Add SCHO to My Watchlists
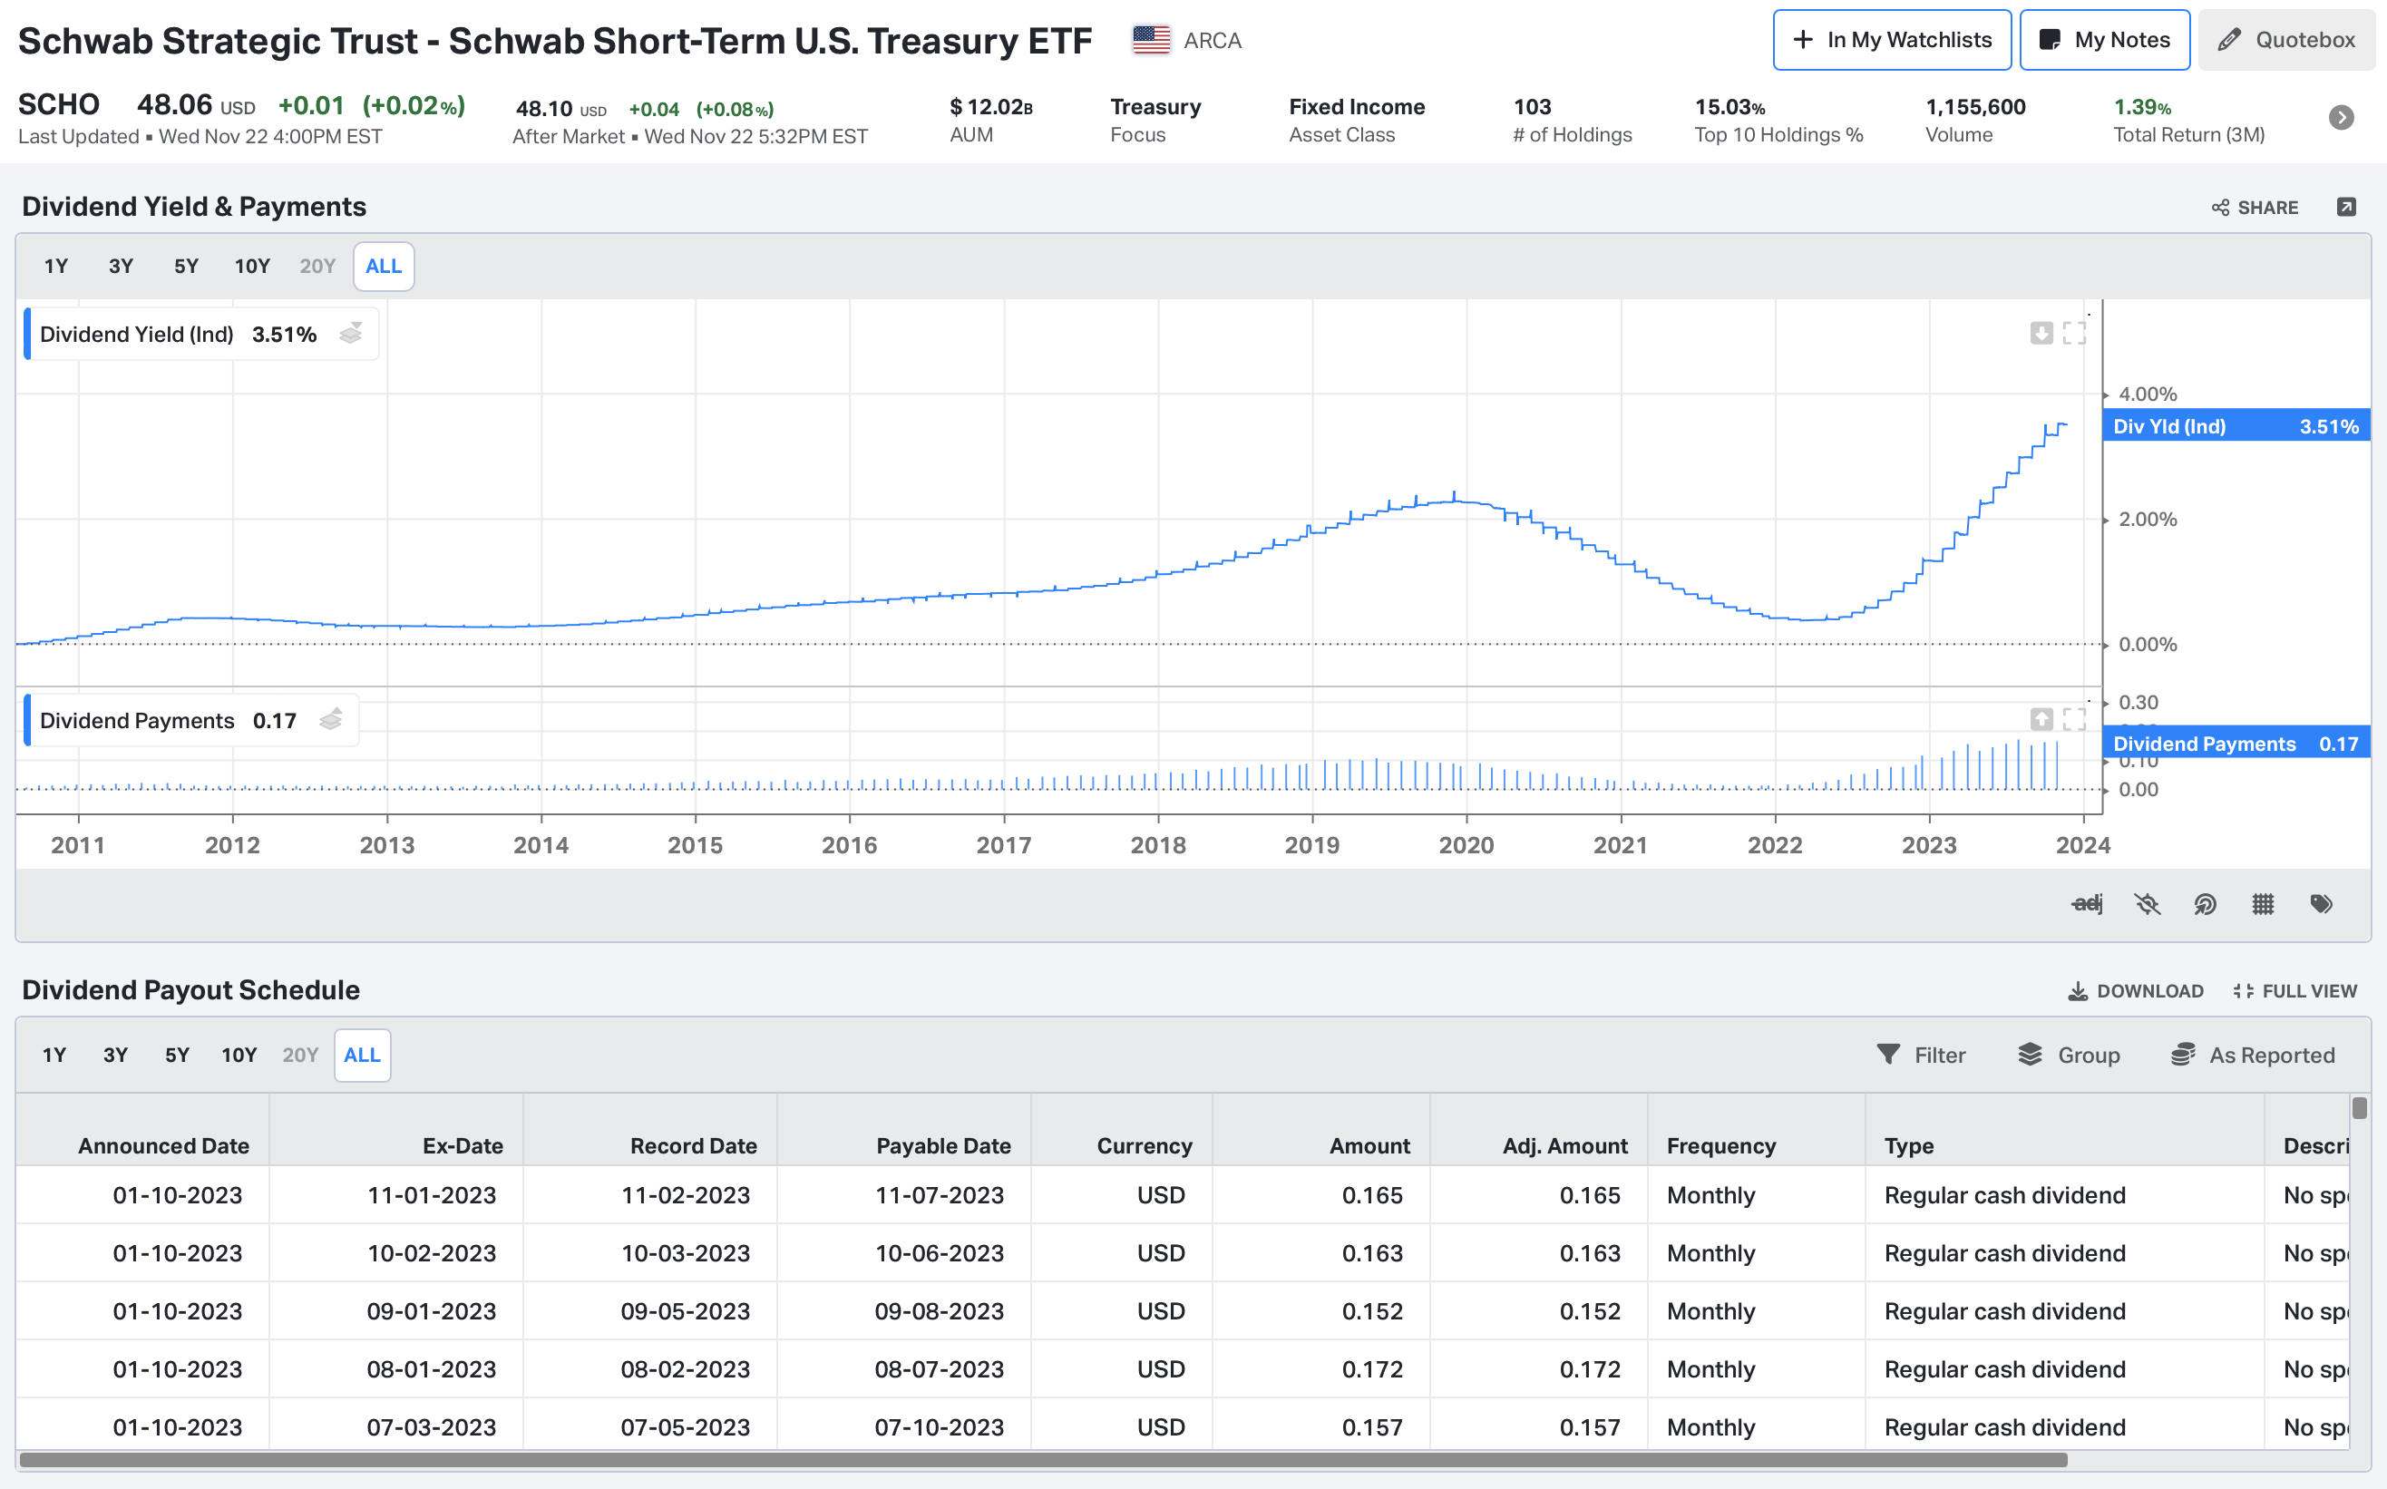Image resolution: width=2387 pixels, height=1489 pixels. pyautogui.click(x=1892, y=41)
